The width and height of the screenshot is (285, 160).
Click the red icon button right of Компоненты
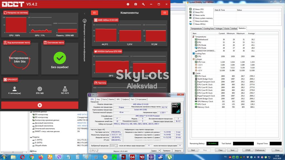point(164,13)
